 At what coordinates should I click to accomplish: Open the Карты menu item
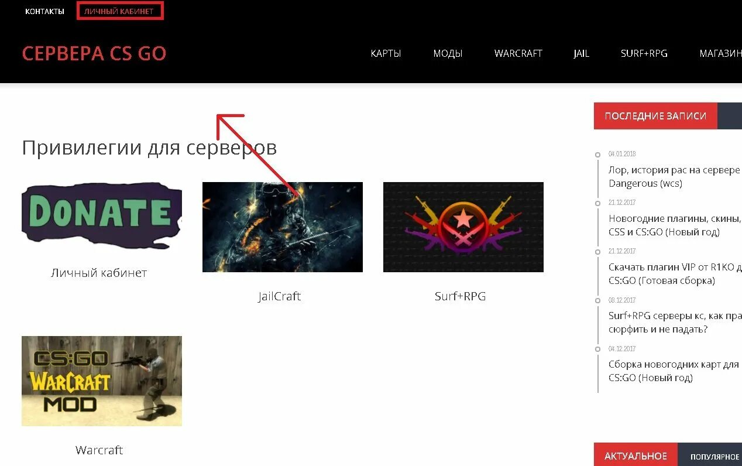[386, 53]
